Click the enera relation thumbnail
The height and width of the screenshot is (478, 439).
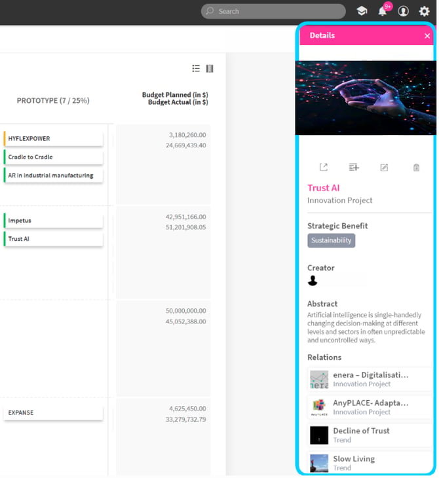(x=319, y=380)
